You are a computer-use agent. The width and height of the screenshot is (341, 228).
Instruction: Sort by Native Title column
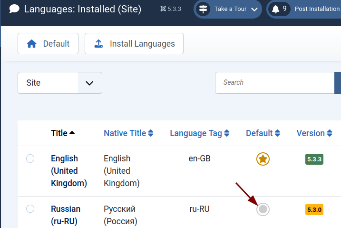(x=128, y=133)
